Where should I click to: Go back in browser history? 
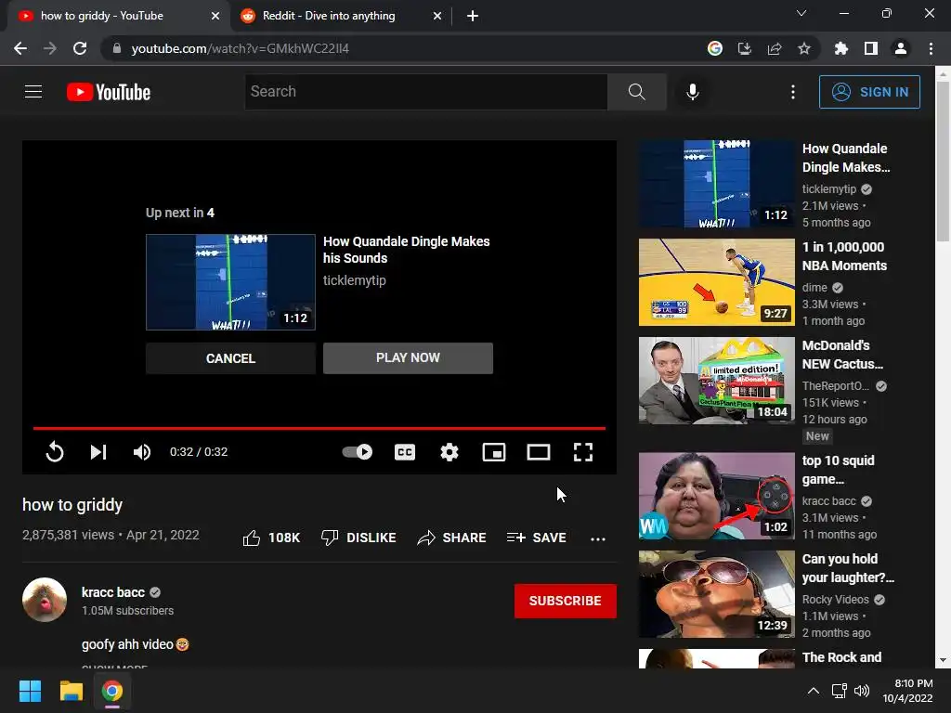tap(20, 48)
